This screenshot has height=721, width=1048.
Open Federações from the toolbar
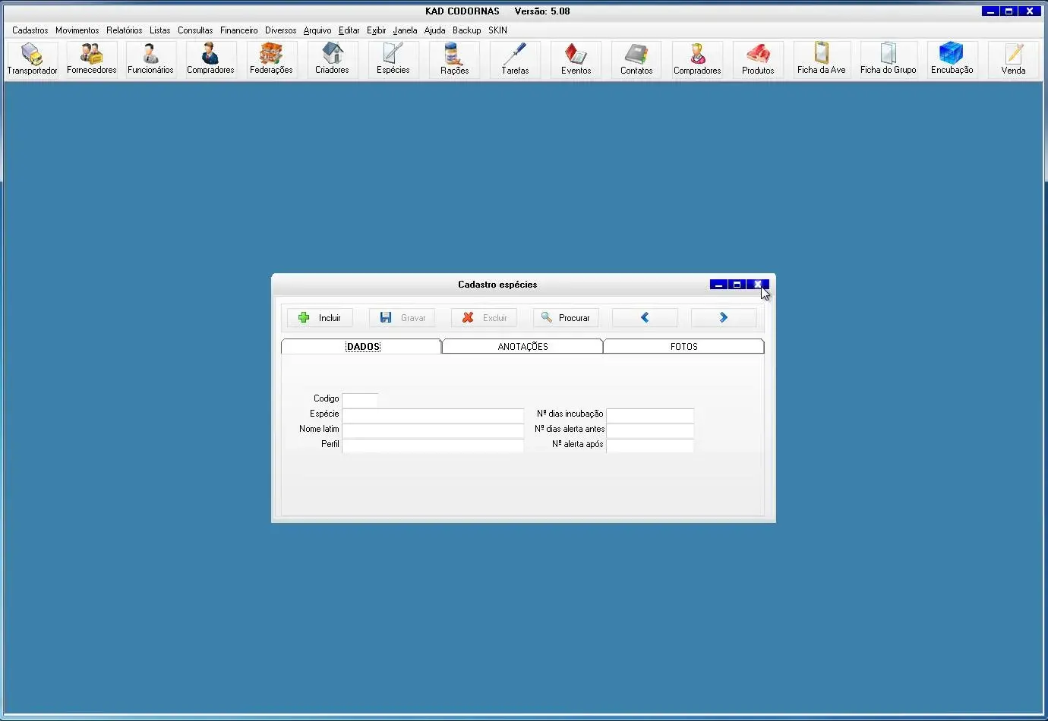pos(271,59)
